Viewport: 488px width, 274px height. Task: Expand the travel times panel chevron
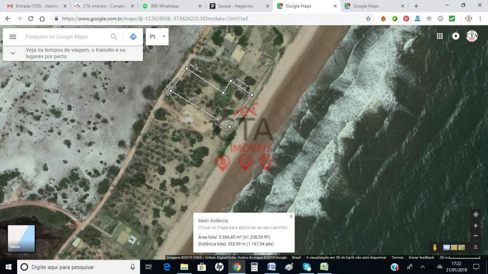click(x=13, y=53)
